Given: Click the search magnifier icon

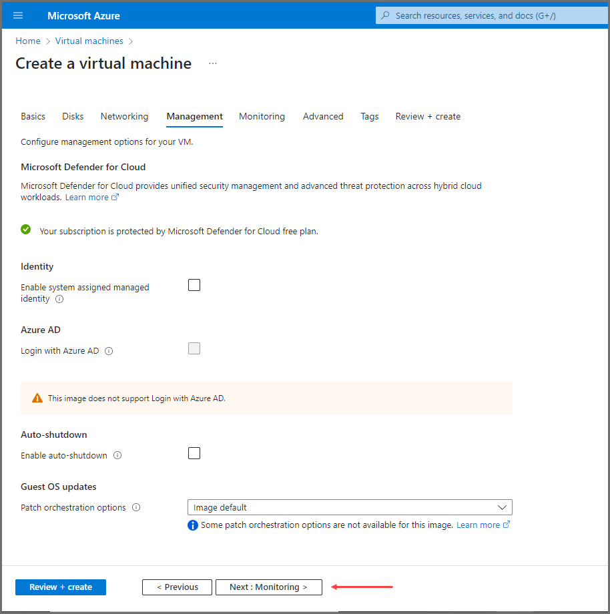Looking at the screenshot, I should (385, 15).
